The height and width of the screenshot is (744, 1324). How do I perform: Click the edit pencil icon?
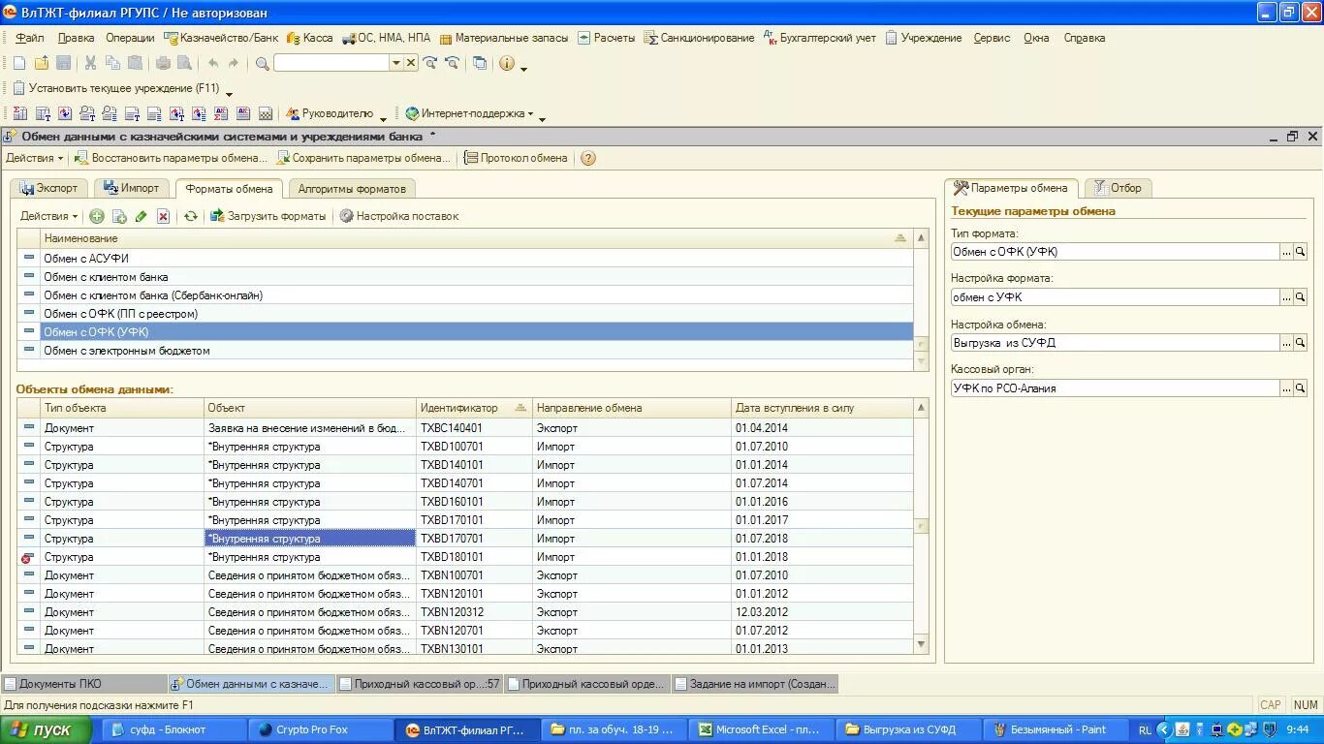pos(142,216)
